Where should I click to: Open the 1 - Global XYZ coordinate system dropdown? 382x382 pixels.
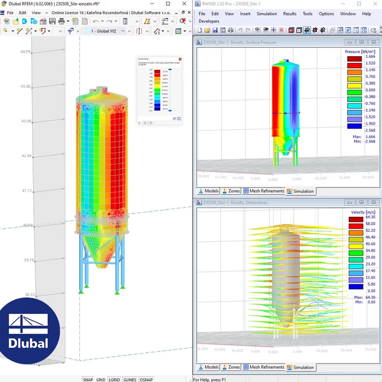(106, 31)
